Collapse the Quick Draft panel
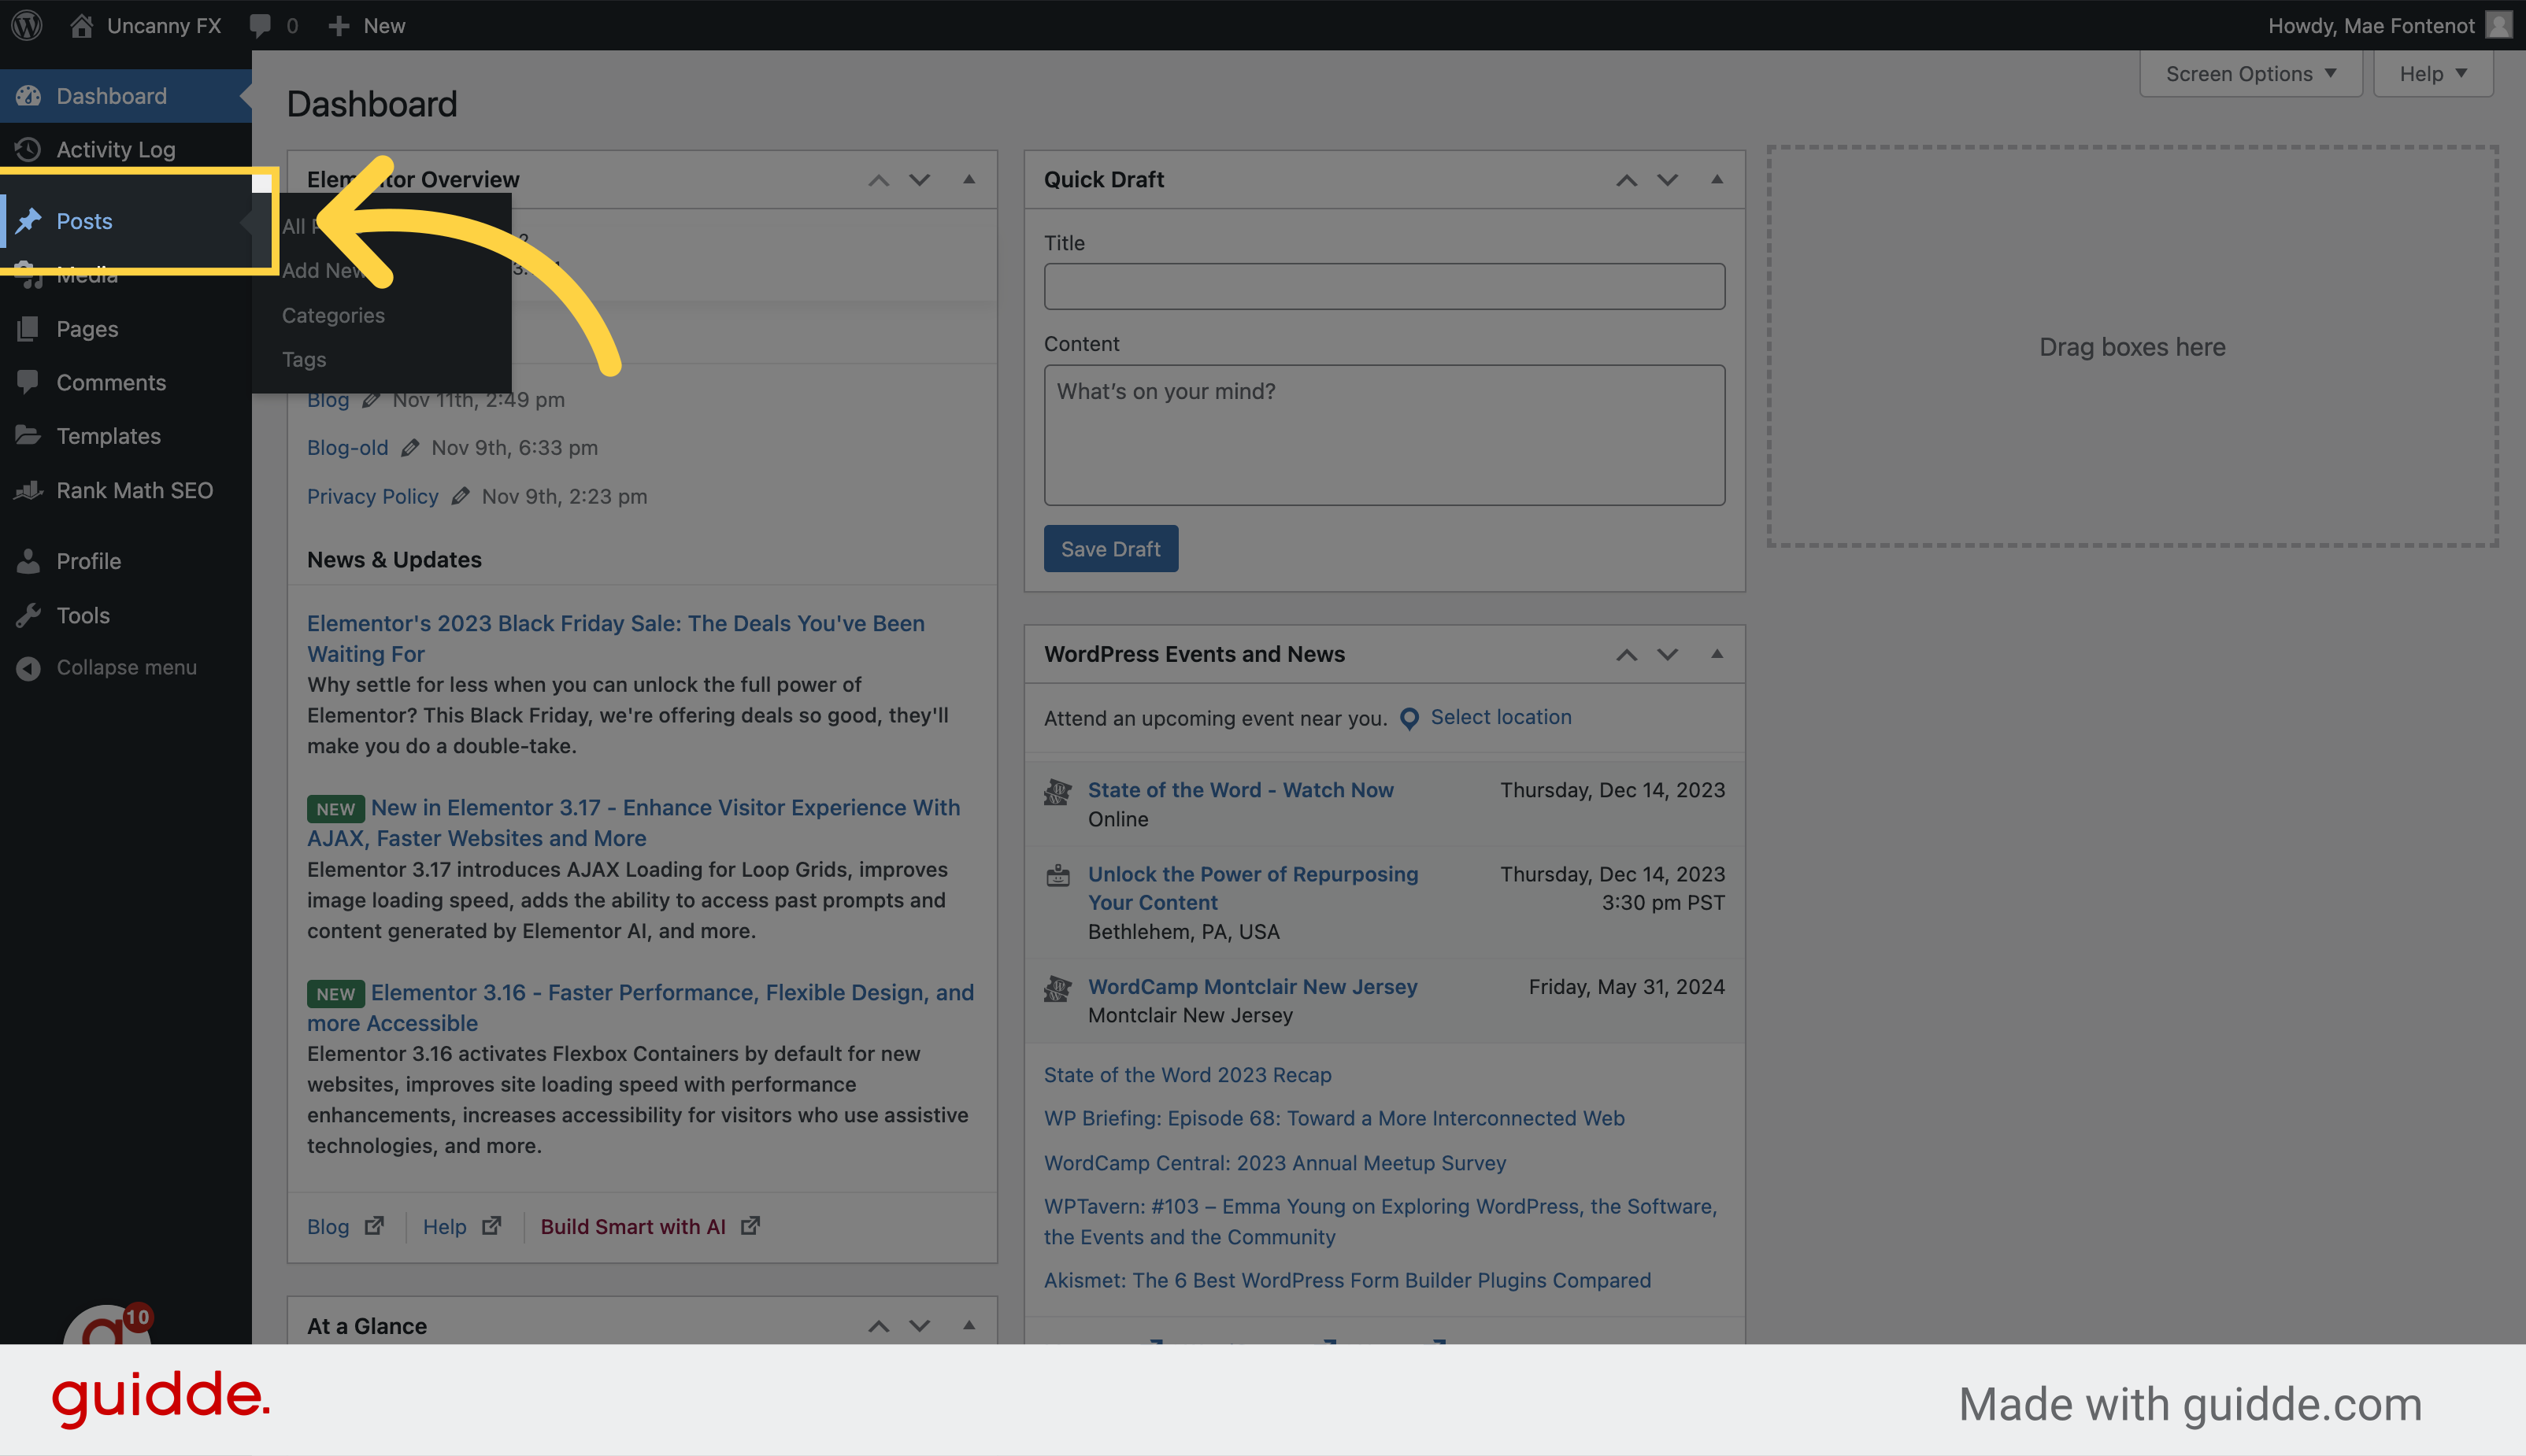This screenshot has height=1456, width=2526. pyautogui.click(x=1717, y=180)
